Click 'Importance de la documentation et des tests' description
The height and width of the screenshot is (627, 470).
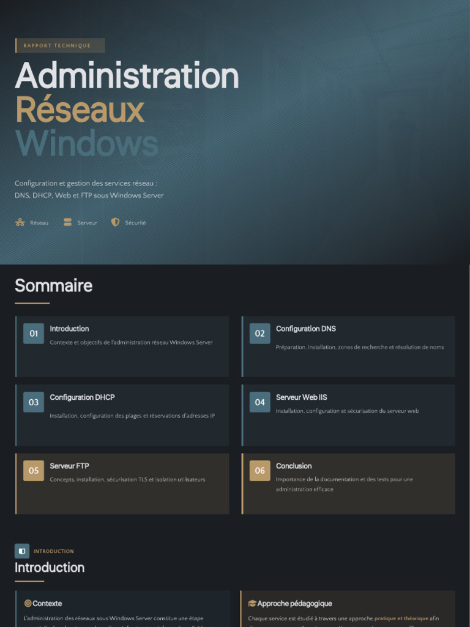[x=344, y=484]
